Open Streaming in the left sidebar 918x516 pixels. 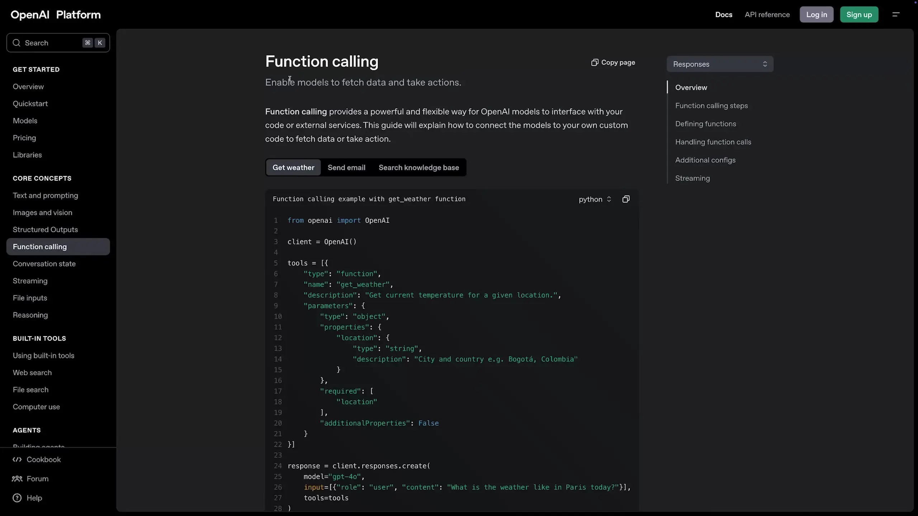[x=30, y=281]
